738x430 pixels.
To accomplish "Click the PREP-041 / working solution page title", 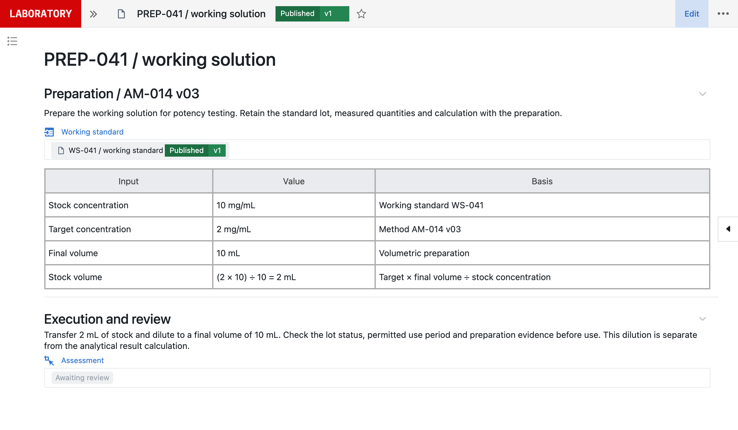I will point(160,60).
